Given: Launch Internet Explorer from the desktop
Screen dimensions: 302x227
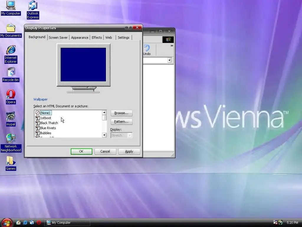Looking at the screenshot, I should point(11,54).
